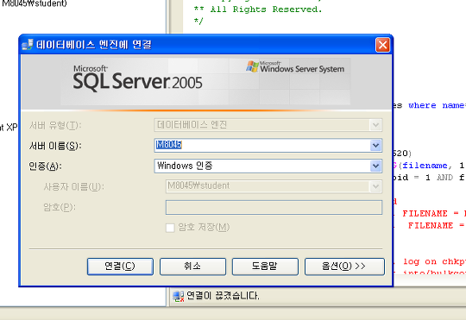Toggle the save password (암호 저장) checkbox
The image size is (466, 320).
(170, 228)
